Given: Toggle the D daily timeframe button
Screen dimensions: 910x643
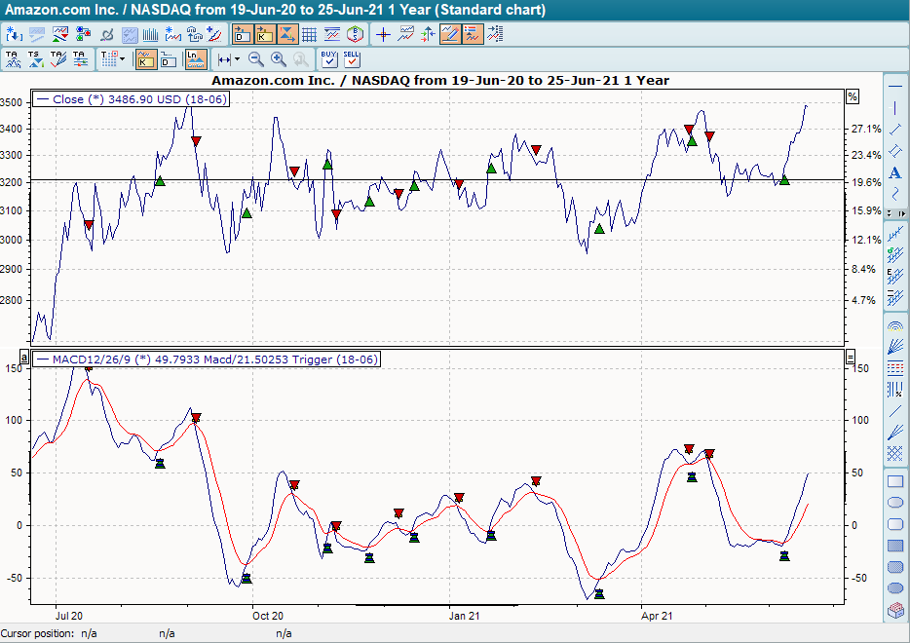Looking at the screenshot, I should [166, 59].
